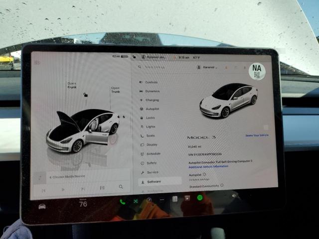The width and height of the screenshot is (319, 239).
Task: Tap the white Model 3 image in Software panel
Action: click(x=229, y=100)
